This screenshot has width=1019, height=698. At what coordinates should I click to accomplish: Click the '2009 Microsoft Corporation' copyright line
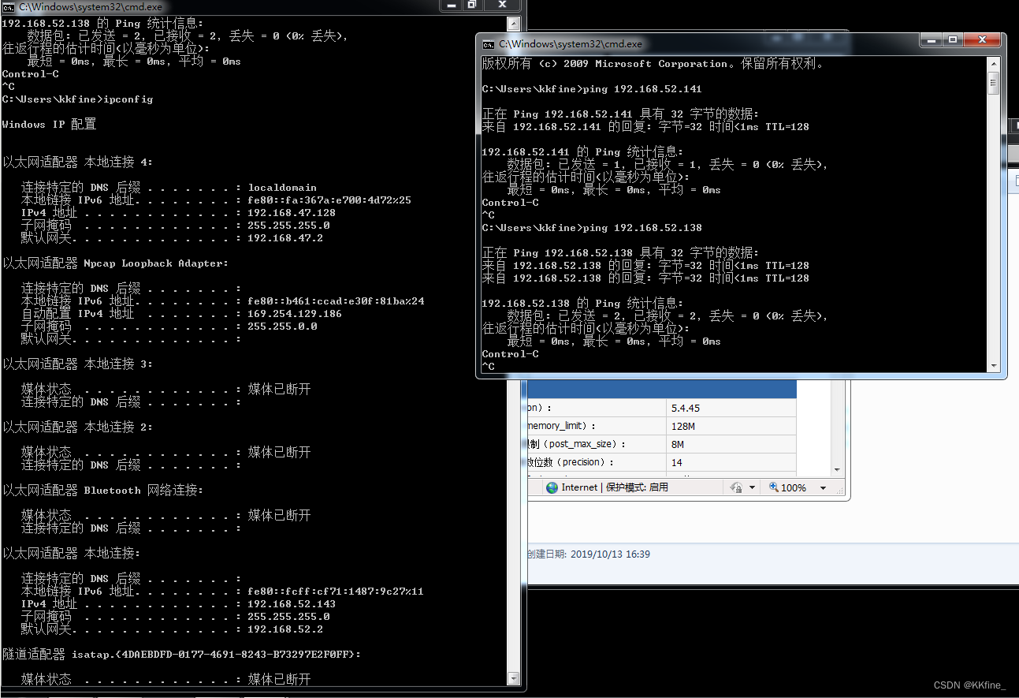[653, 64]
